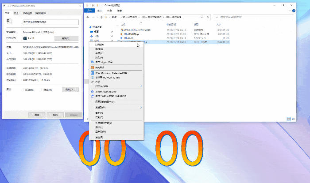
Task: Click the Excel app icon in properties dialog
Action: click(25, 38)
